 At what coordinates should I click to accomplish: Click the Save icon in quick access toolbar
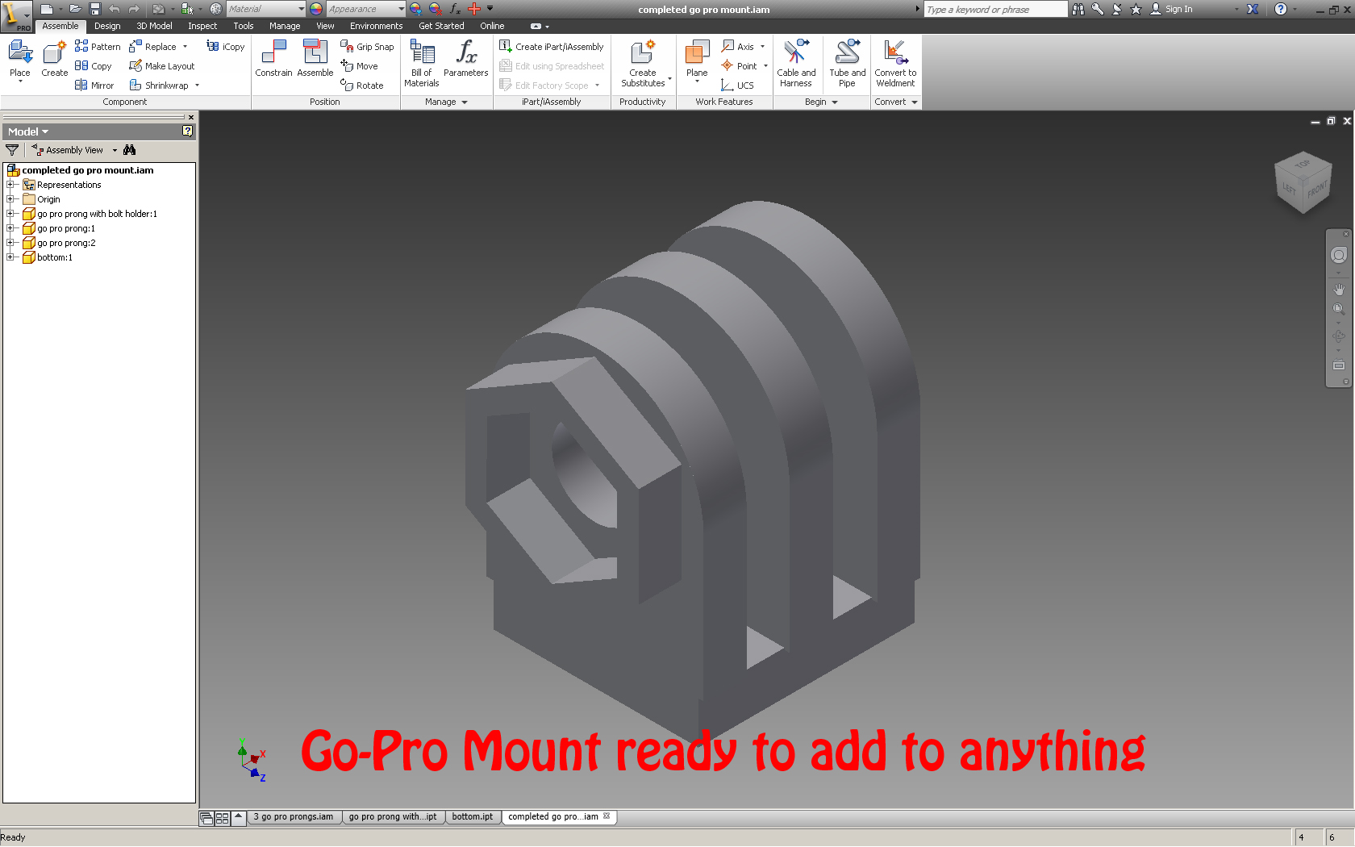click(95, 9)
